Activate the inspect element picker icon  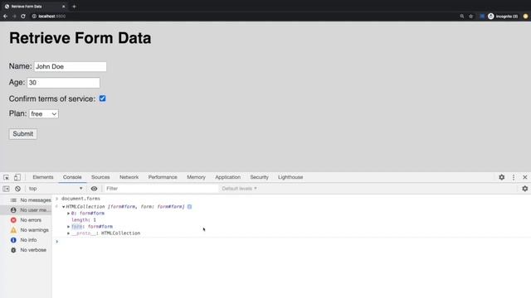pos(6,177)
